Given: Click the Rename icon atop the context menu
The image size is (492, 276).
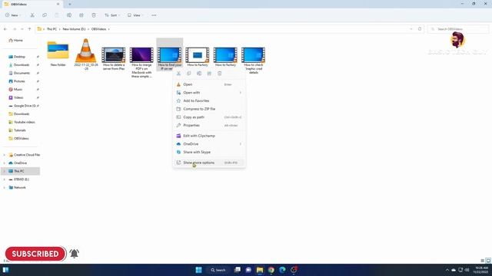Looking at the screenshot, I should 199,74.
